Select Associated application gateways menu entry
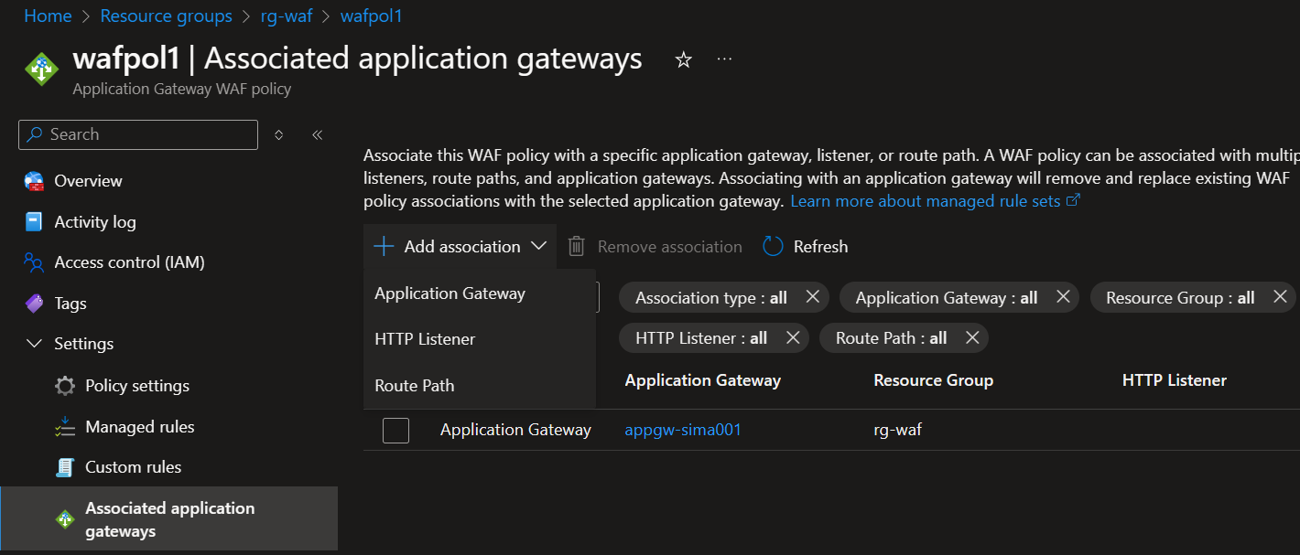1300x555 pixels. click(170, 519)
